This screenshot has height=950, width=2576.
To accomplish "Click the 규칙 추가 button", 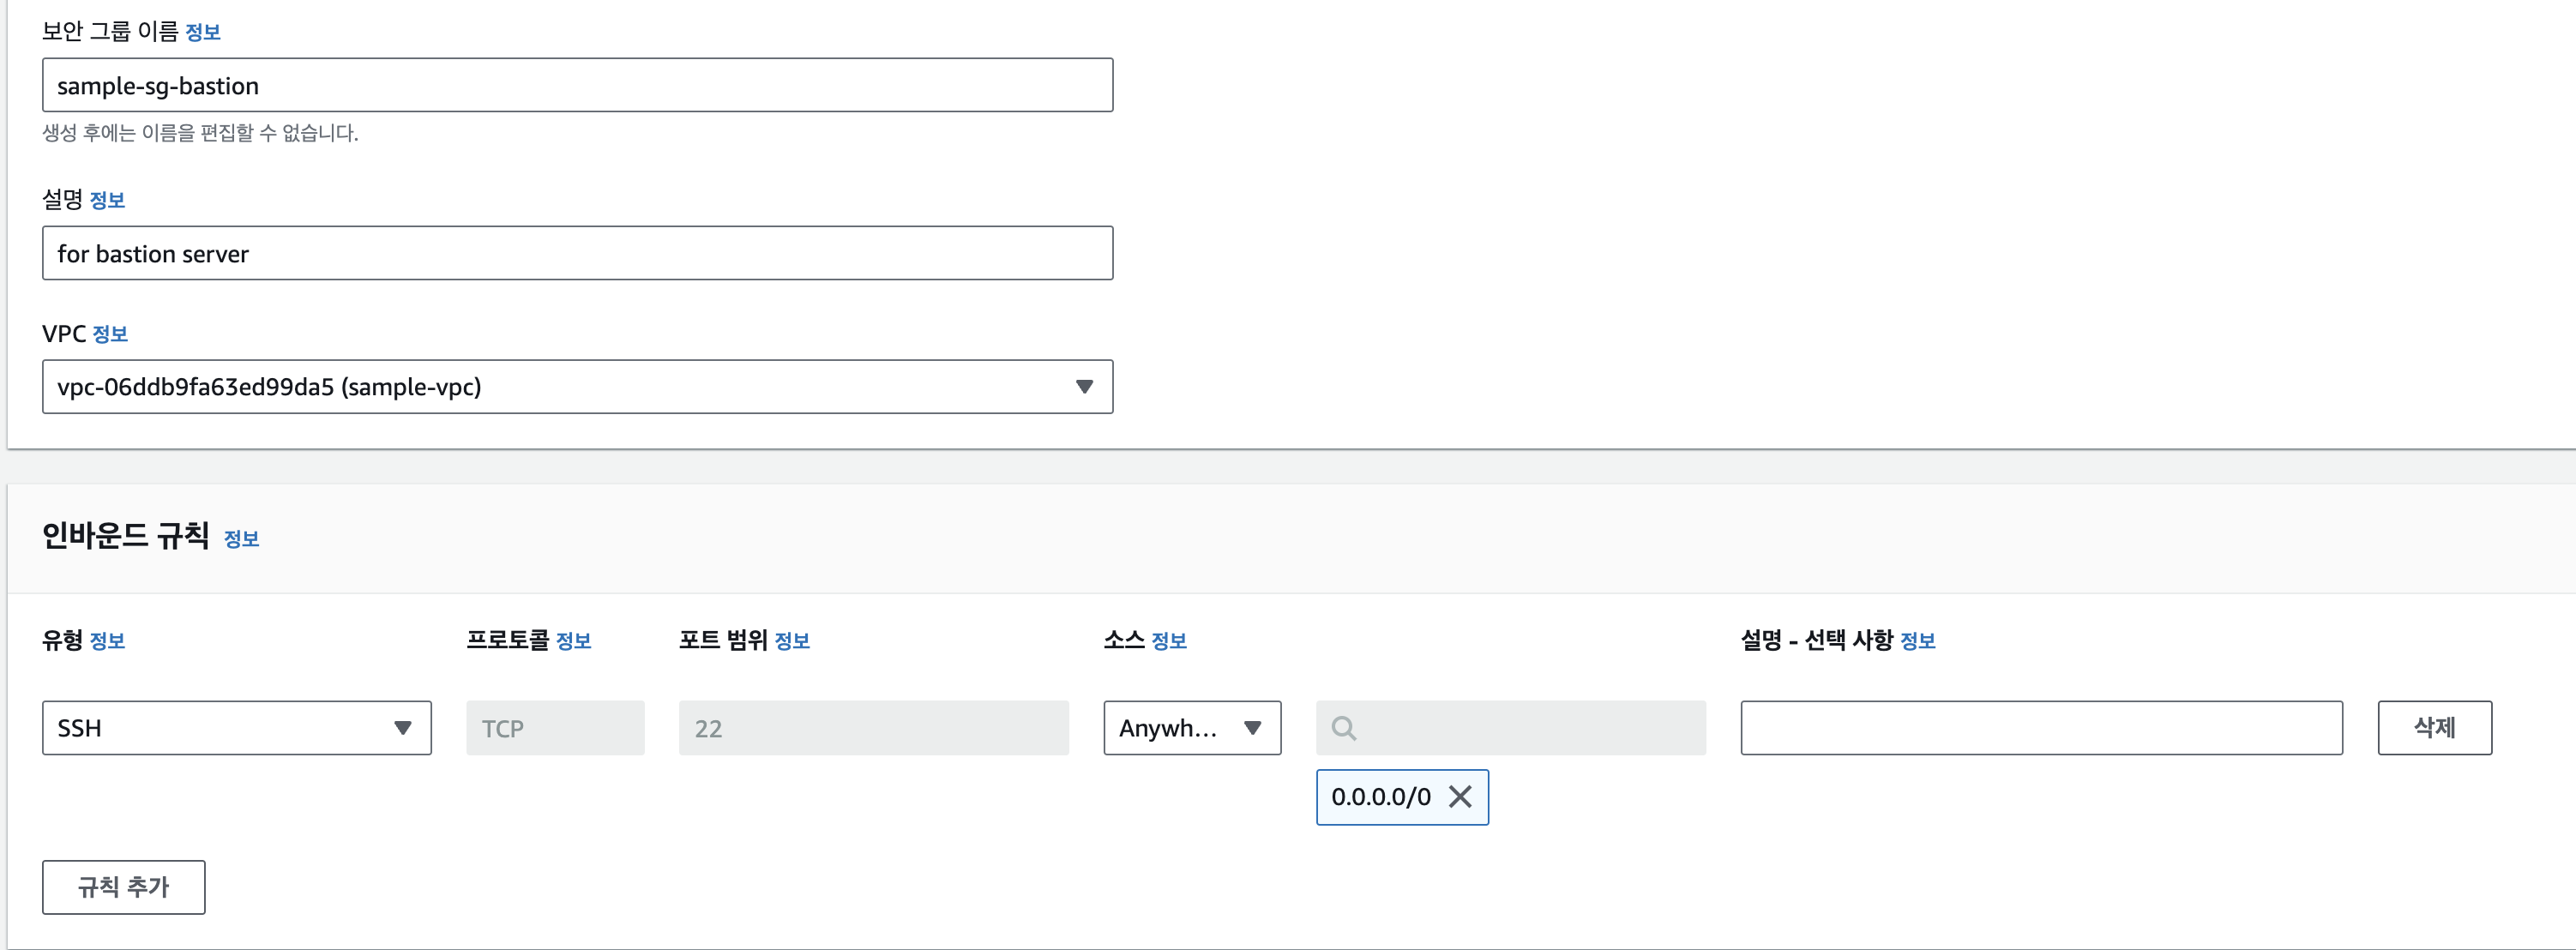I will coord(123,887).
